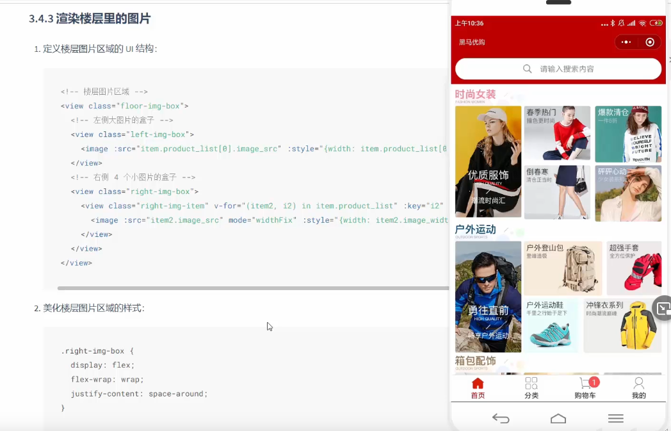Click the display: flex; CSS line
This screenshot has width=671, height=431.
tap(102, 365)
